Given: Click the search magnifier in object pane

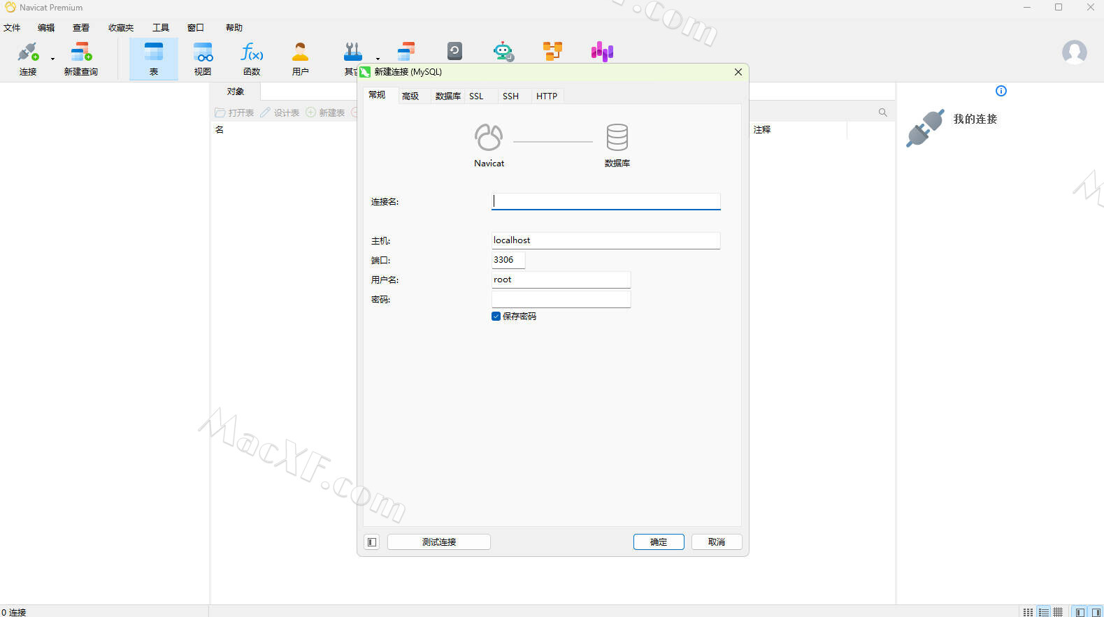Looking at the screenshot, I should pos(882,112).
